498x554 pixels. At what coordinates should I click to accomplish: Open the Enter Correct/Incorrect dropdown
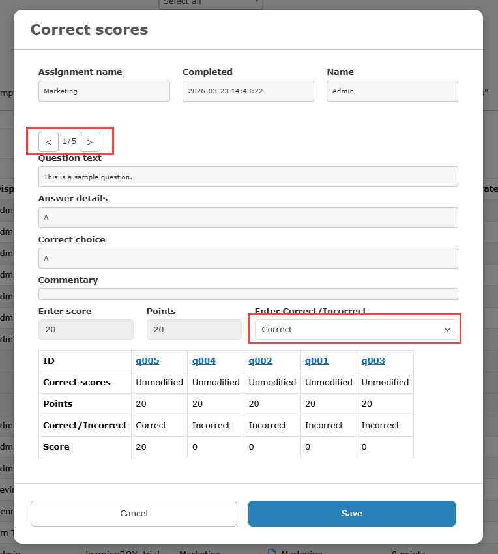(355, 329)
